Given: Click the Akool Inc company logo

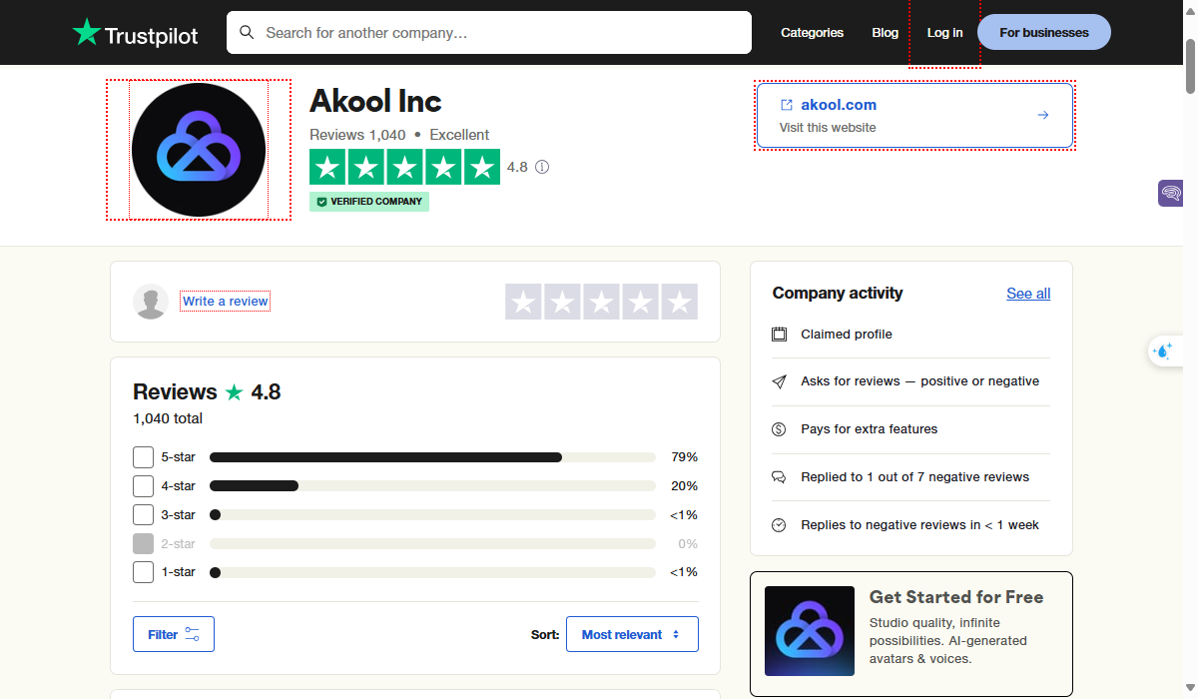Looking at the screenshot, I should pyautogui.click(x=199, y=150).
